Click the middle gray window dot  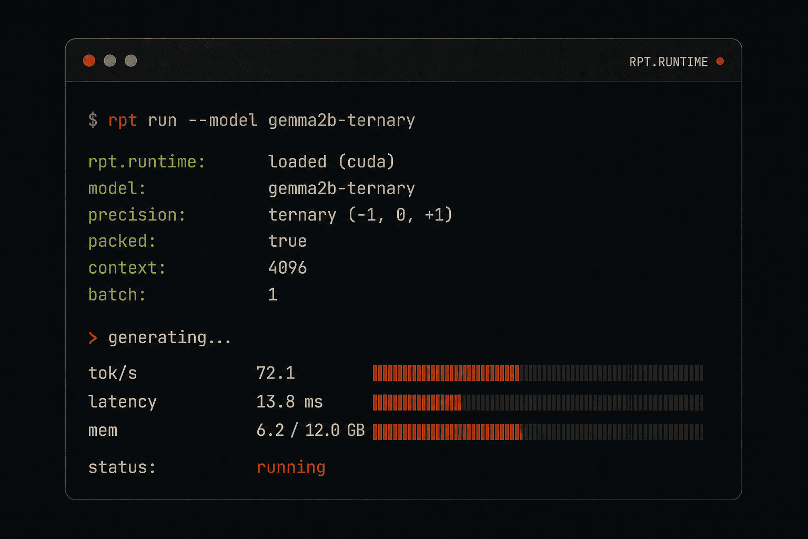110,61
